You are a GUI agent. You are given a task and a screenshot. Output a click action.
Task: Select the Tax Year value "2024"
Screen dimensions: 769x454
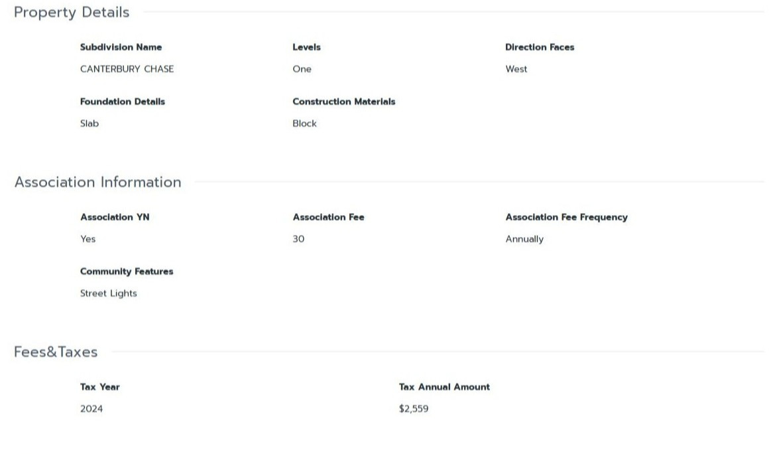91,409
